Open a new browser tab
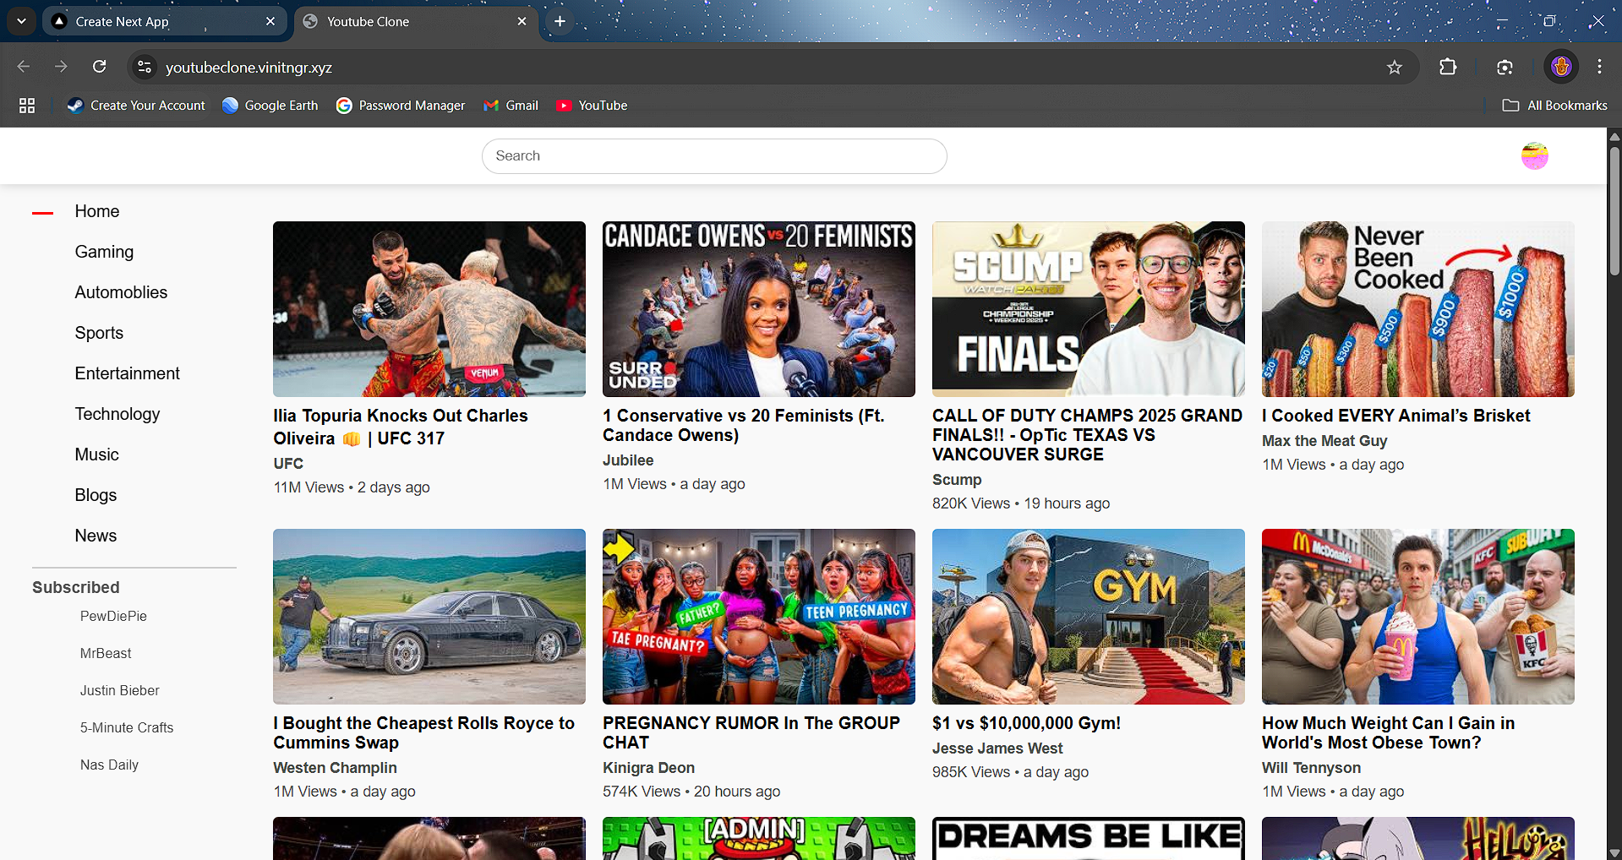This screenshot has width=1622, height=860. click(x=560, y=21)
